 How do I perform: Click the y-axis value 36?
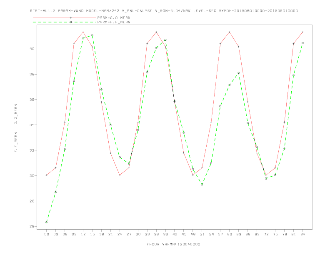pos(31,100)
